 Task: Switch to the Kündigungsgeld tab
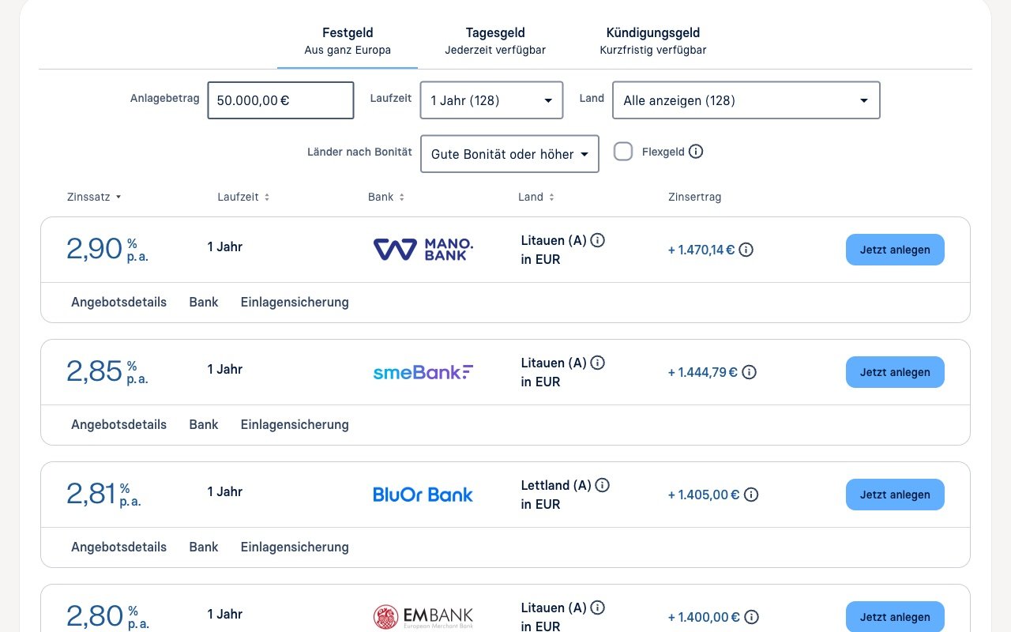[653, 41]
